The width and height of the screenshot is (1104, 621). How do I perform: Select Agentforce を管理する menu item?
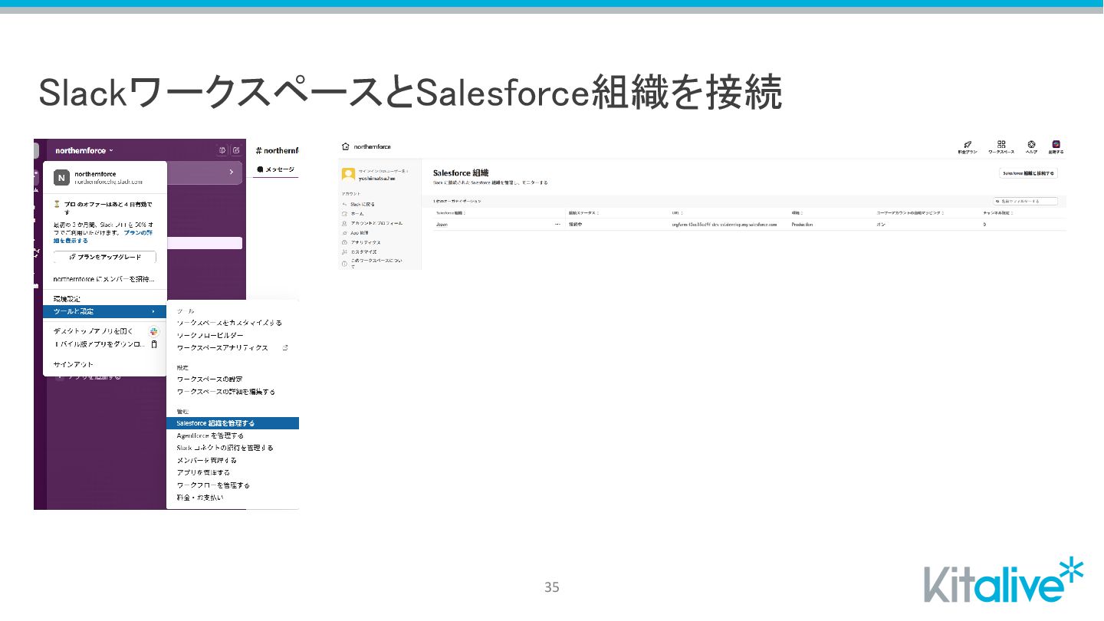coord(210,435)
